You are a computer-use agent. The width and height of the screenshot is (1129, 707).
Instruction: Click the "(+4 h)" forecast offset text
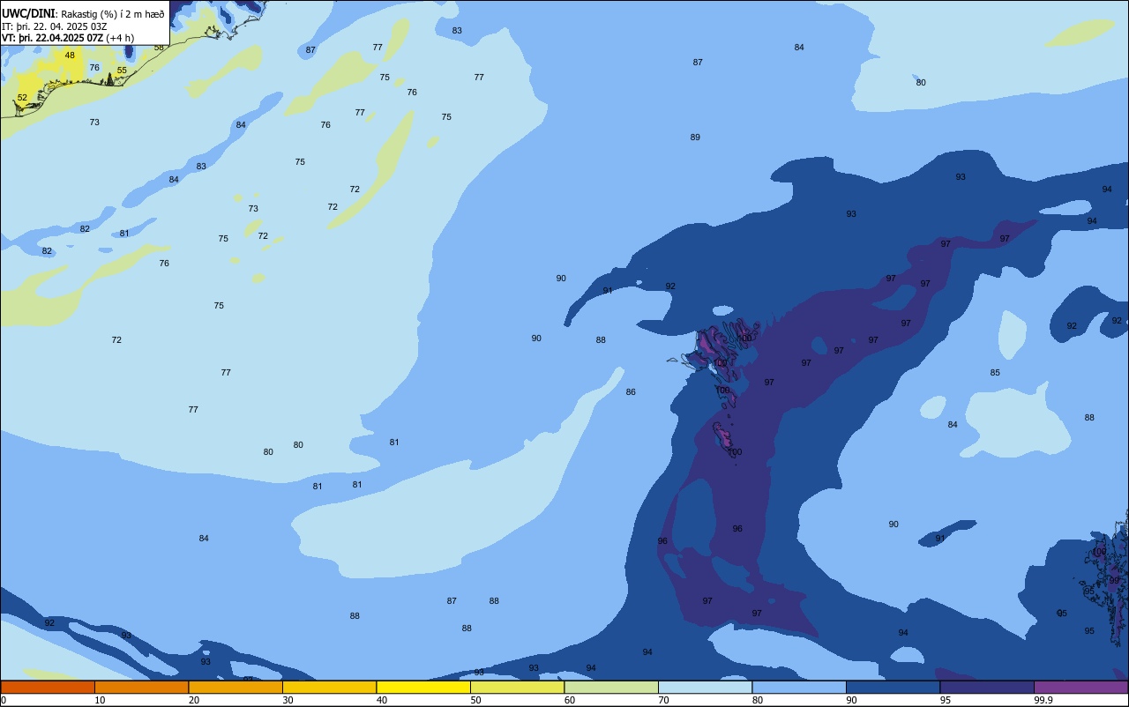(121, 38)
